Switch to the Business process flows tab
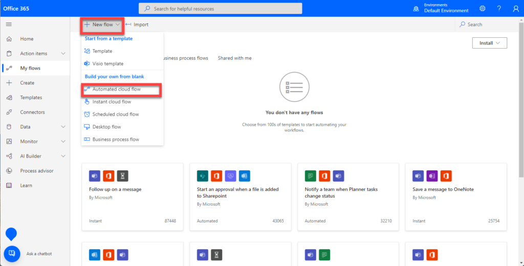Image resolution: width=524 pixels, height=266 pixels. tap(185, 58)
